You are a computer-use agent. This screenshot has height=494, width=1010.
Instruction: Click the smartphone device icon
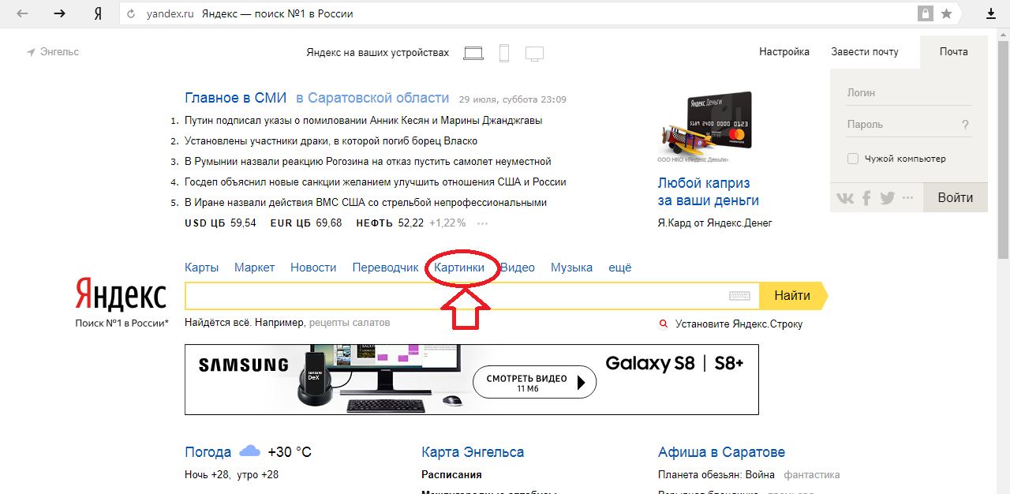pyautogui.click(x=504, y=53)
